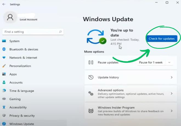Screen dimensions: 181x126
Task: Open the Advanced options row
Action: pyautogui.click(x=131, y=93)
